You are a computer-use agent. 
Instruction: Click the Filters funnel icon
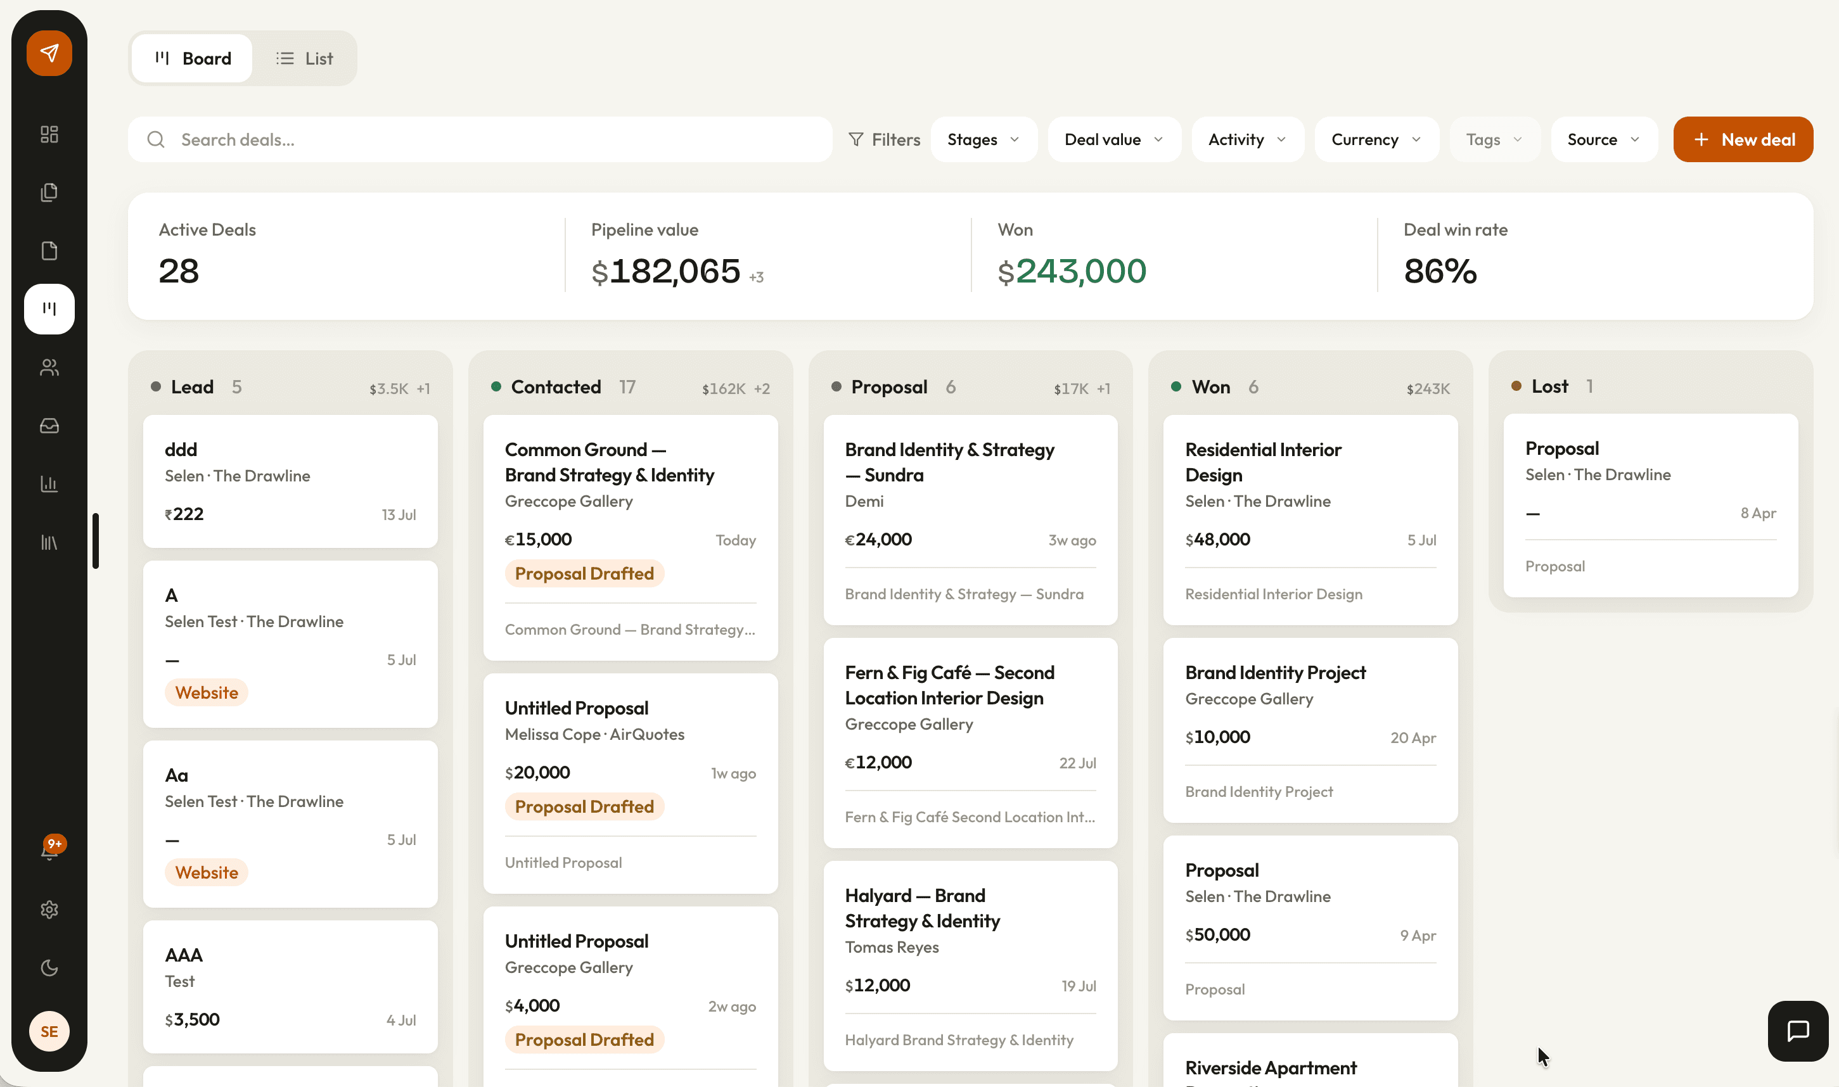click(x=855, y=139)
